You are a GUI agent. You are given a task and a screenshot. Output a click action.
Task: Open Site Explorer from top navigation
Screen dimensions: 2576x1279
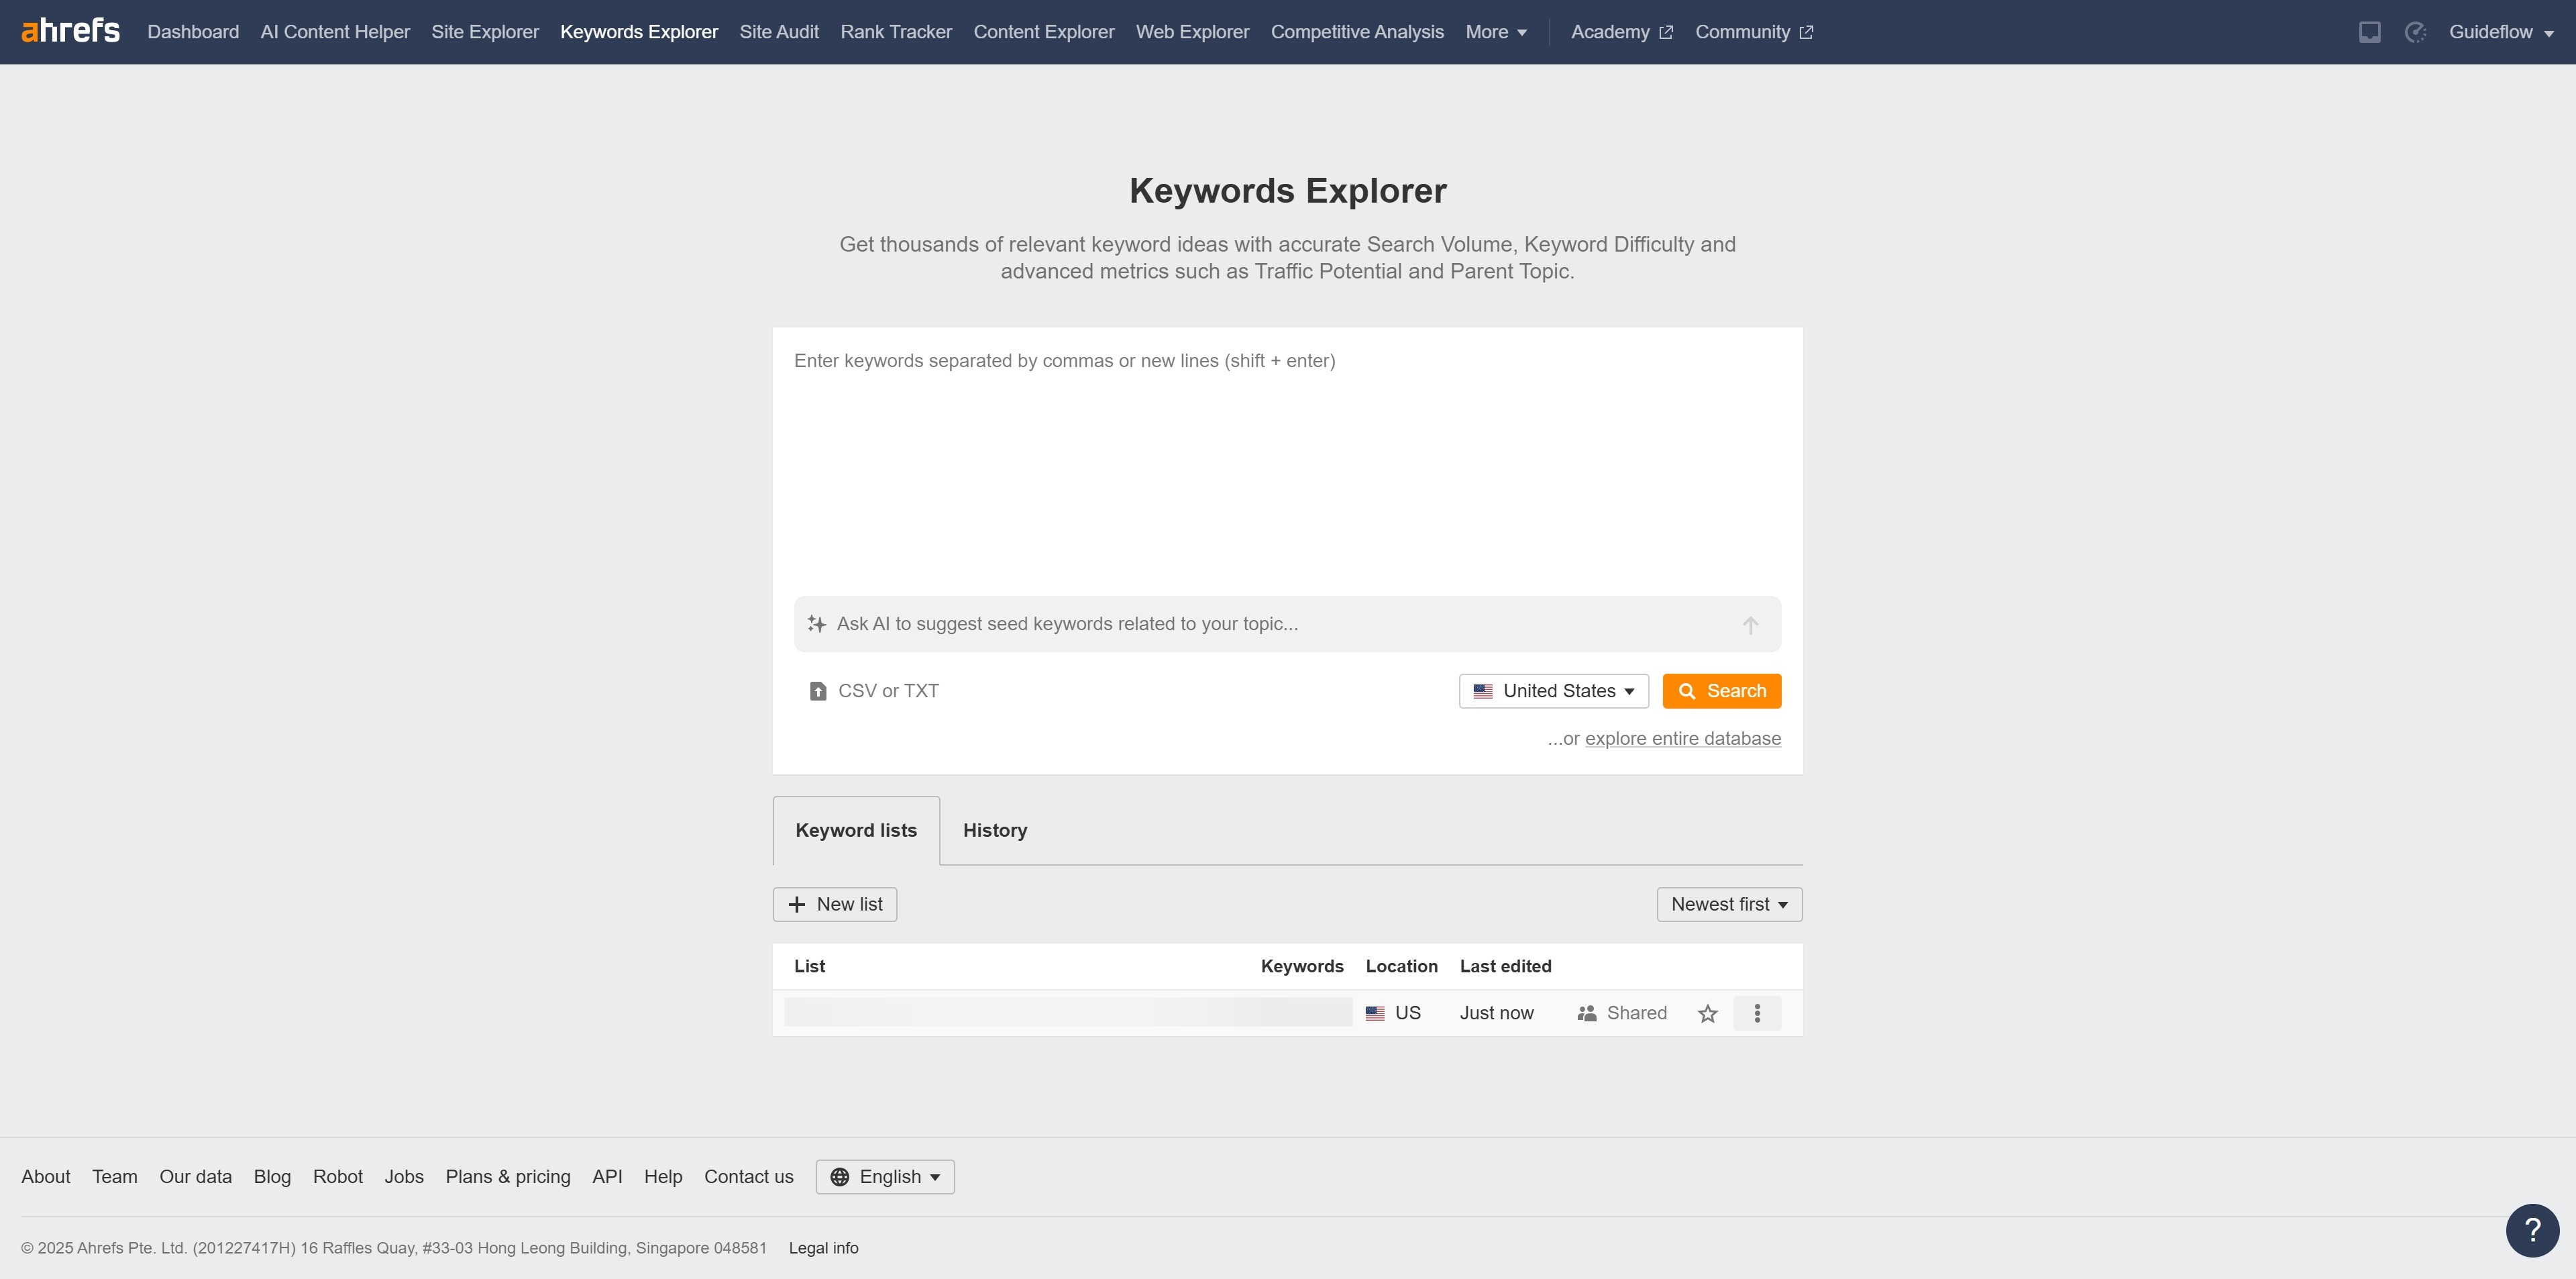point(485,32)
